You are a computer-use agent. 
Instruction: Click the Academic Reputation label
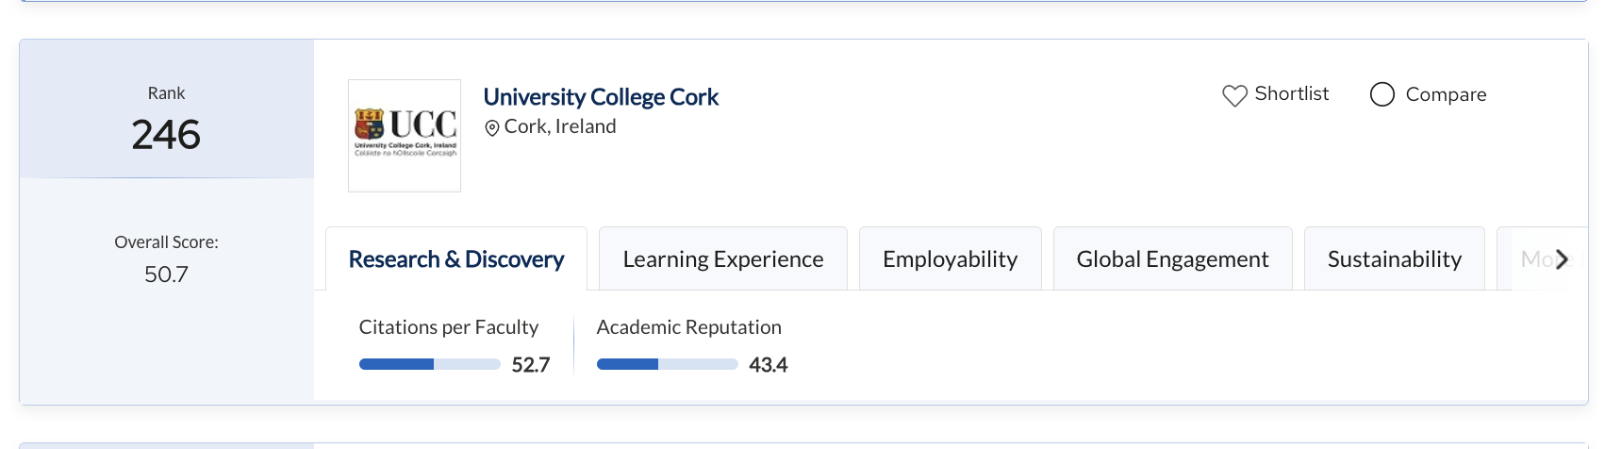[x=689, y=327]
